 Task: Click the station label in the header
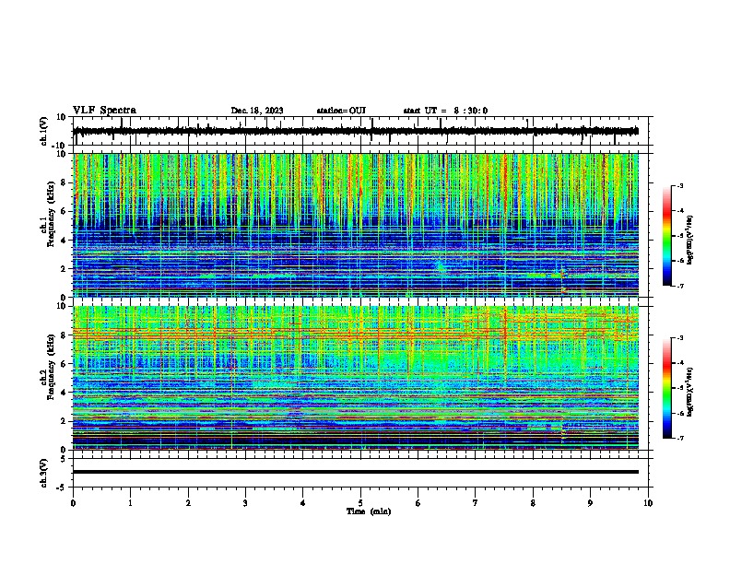point(341,111)
